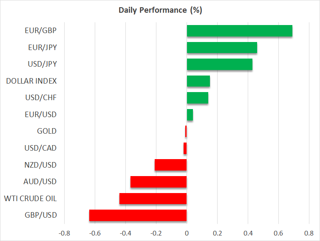Select the red WTI CRUDE OIL bar
The width and height of the screenshot is (320, 241).
click(153, 199)
